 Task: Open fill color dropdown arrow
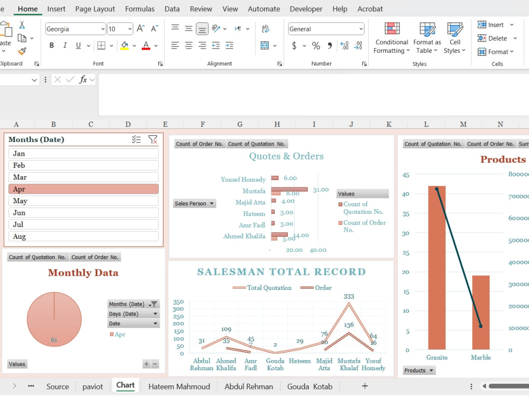pos(134,45)
